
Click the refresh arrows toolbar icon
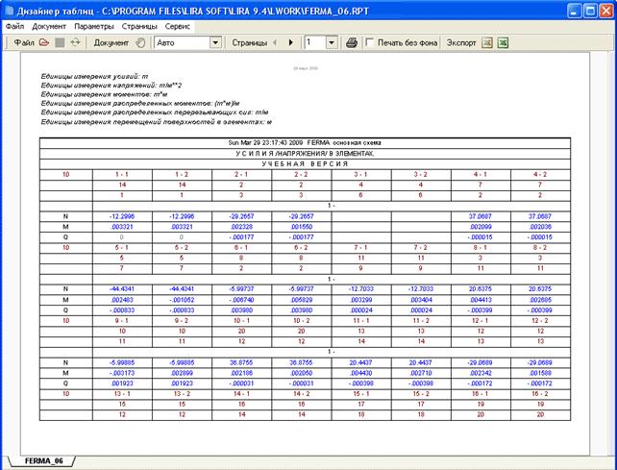point(75,42)
